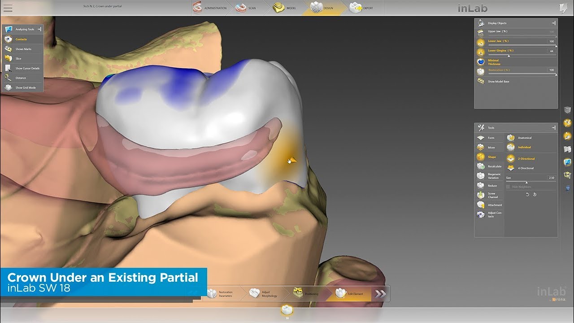The height and width of the screenshot is (323, 574).
Task: Click the folded map sidebar icon
Action: click(568, 149)
